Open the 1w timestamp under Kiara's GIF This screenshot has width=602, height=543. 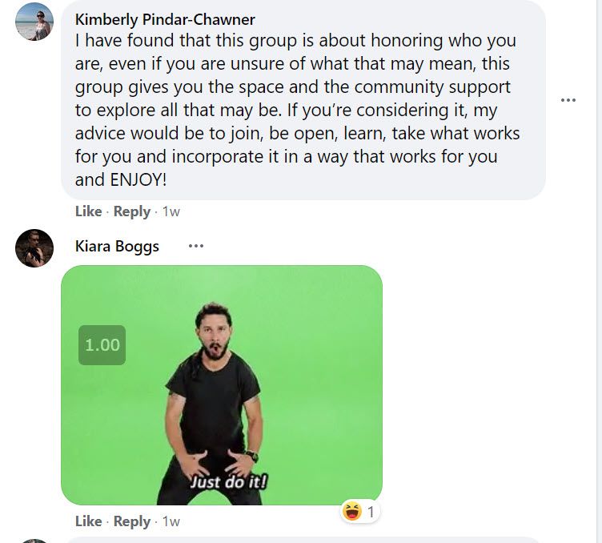tap(171, 522)
